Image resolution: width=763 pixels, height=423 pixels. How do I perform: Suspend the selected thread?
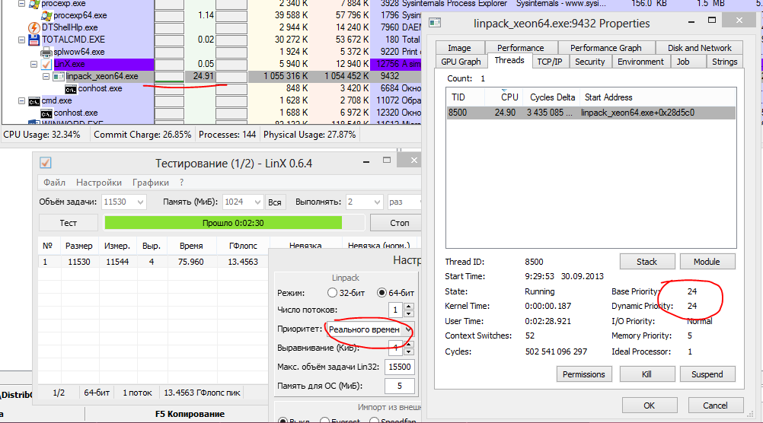(707, 374)
